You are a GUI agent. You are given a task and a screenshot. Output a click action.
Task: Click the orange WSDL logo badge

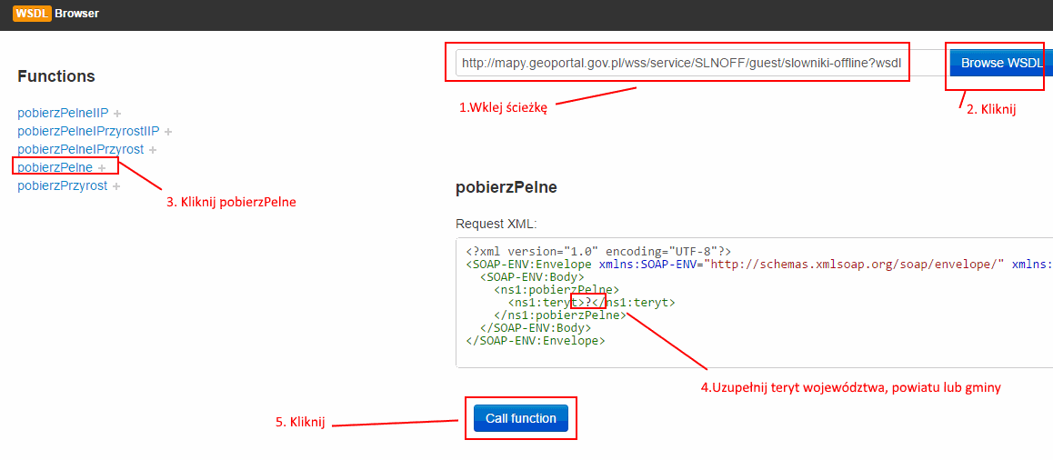pyautogui.click(x=32, y=14)
